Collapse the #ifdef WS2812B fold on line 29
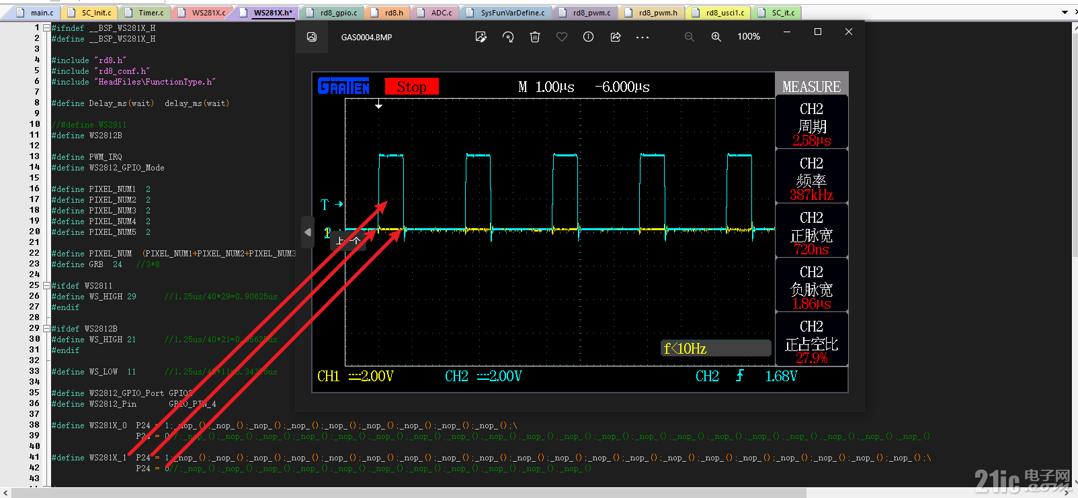Image resolution: width=1078 pixels, height=498 pixels. pyautogui.click(x=46, y=329)
